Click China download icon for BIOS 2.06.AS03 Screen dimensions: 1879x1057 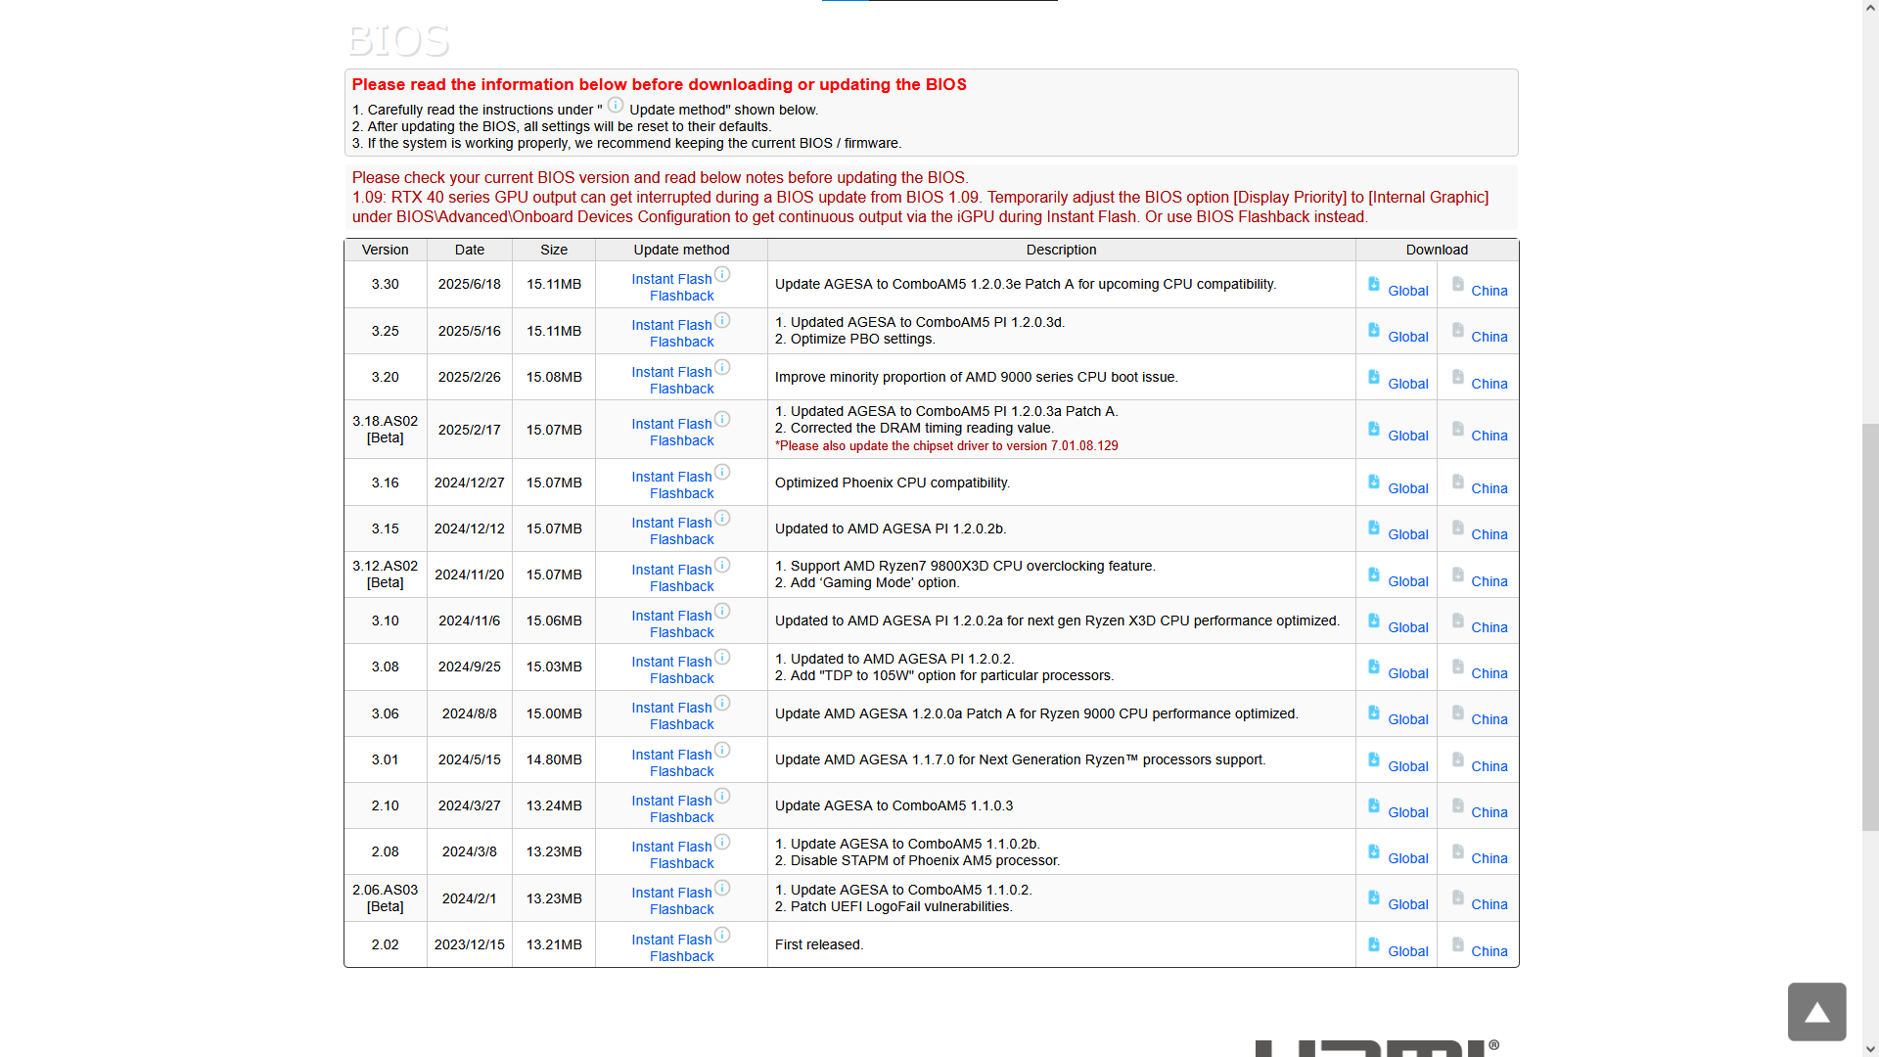pos(1458,897)
